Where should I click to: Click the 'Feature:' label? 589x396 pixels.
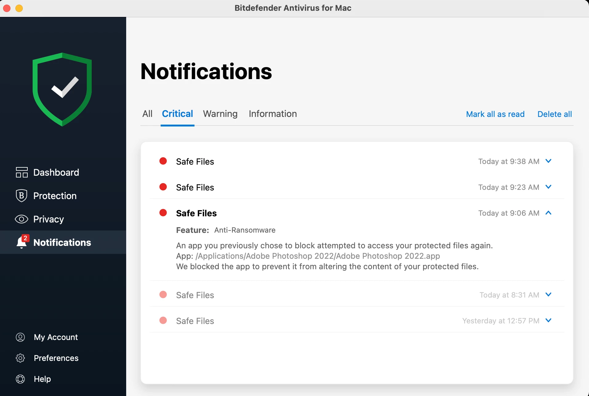pos(193,230)
